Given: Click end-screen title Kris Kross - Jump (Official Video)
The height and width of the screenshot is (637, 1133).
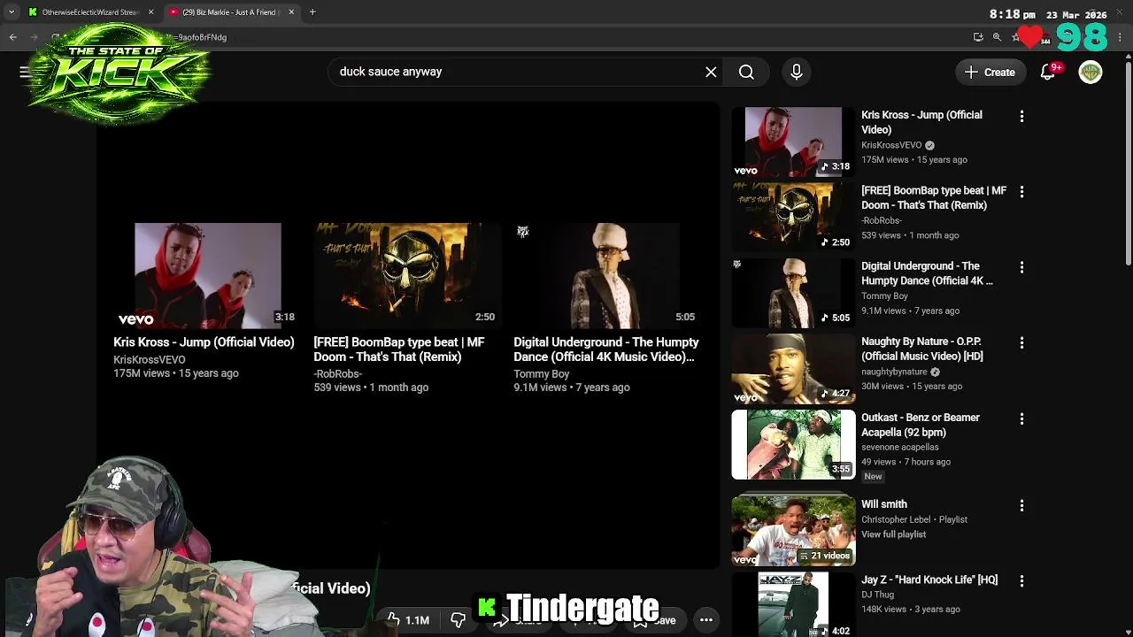Looking at the screenshot, I should [x=204, y=342].
